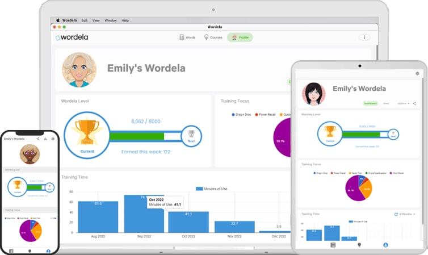This screenshot has width=428, height=255.
Task: Toggle SingleTypeQuestion legend on tablet
Action: 376,173
